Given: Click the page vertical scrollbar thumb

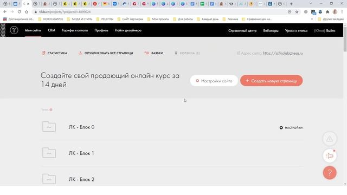Looking at the screenshot, I should click(x=345, y=39).
